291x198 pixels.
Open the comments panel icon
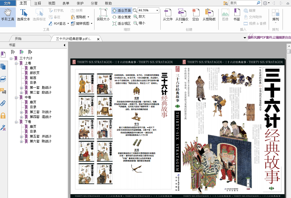click(3, 91)
